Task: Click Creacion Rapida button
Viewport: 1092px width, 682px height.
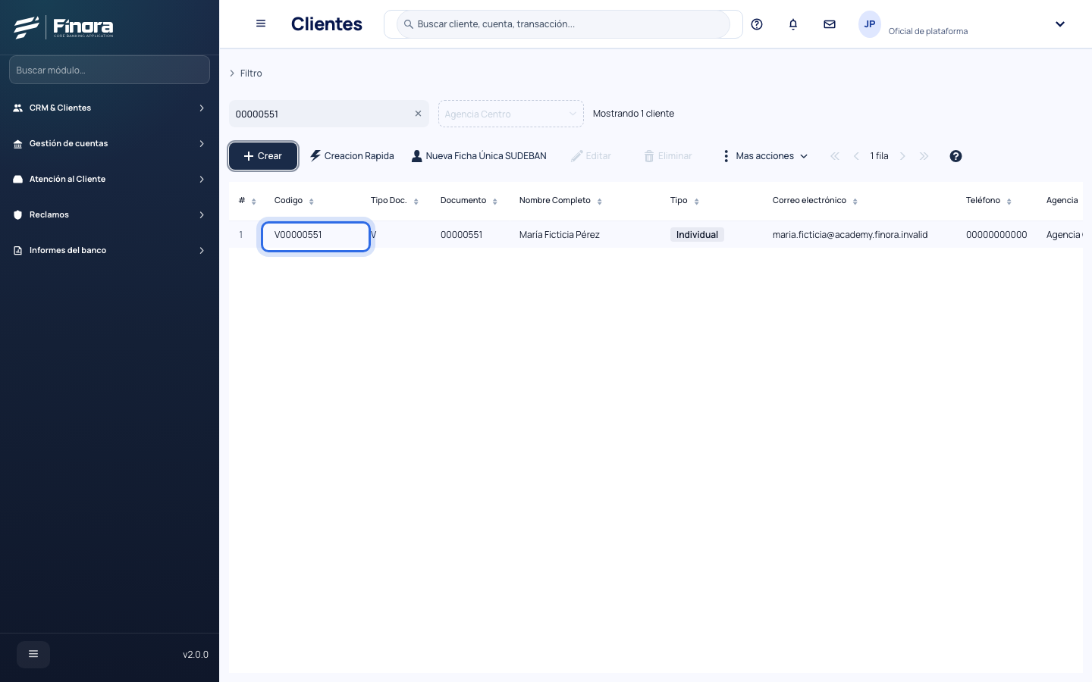Action: [352, 156]
